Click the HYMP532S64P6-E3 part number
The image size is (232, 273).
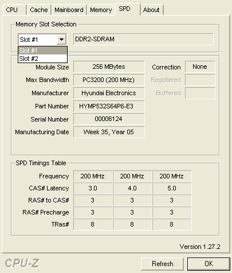109,106
